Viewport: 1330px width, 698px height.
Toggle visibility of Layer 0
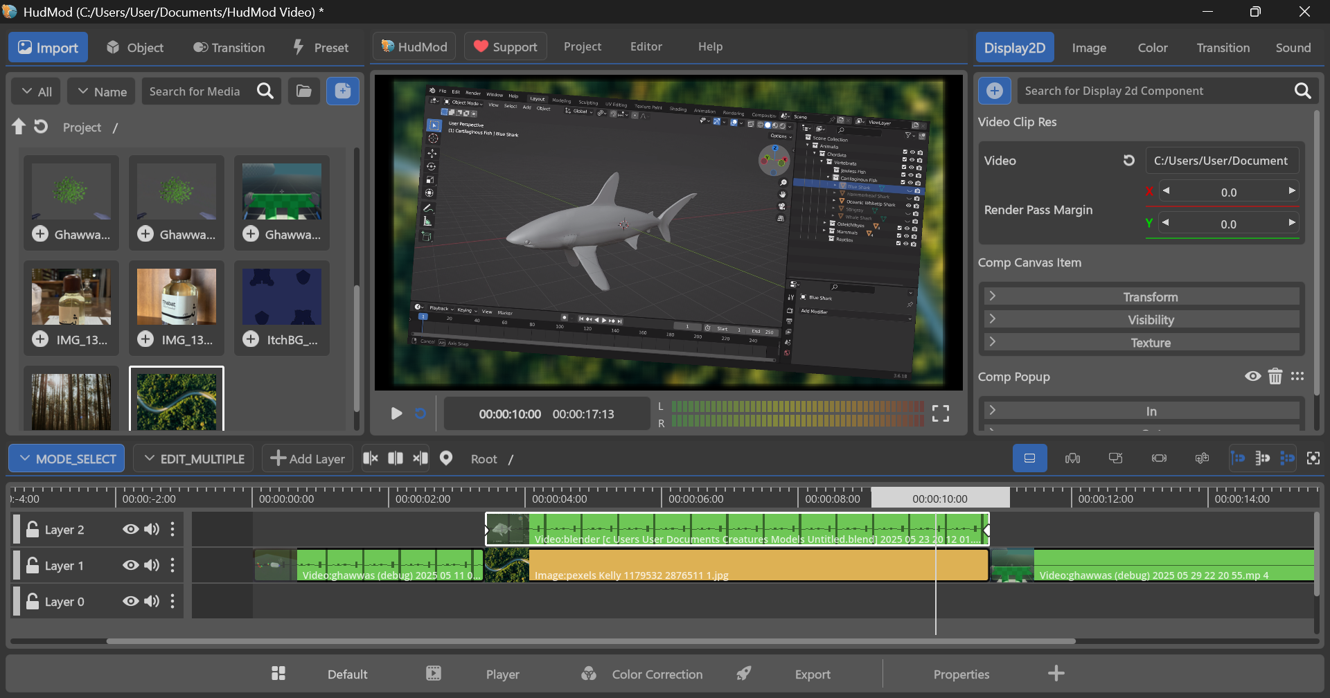(x=130, y=601)
